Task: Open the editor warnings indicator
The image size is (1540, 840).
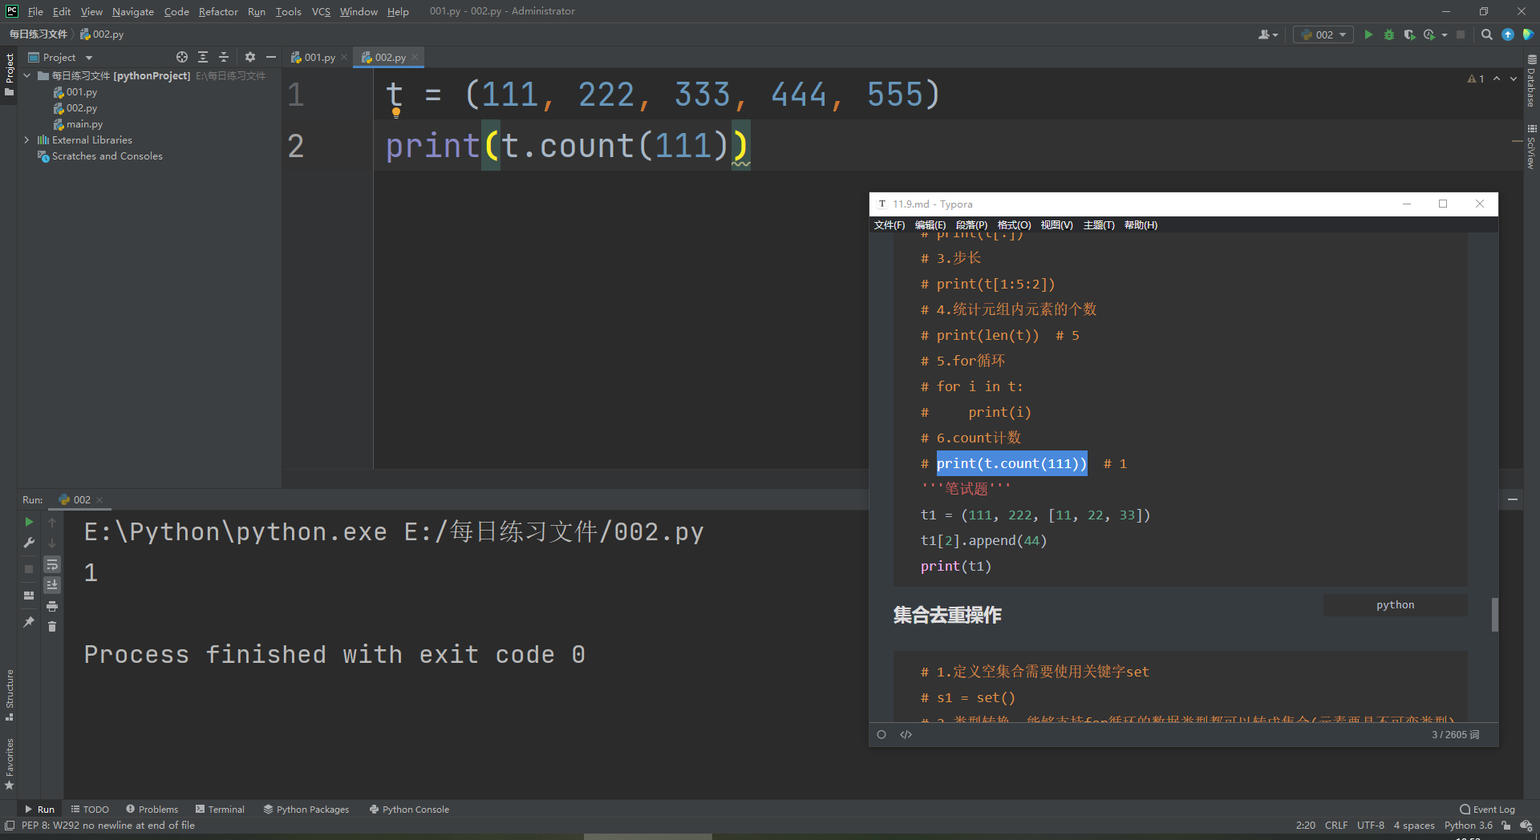Action: [1476, 79]
